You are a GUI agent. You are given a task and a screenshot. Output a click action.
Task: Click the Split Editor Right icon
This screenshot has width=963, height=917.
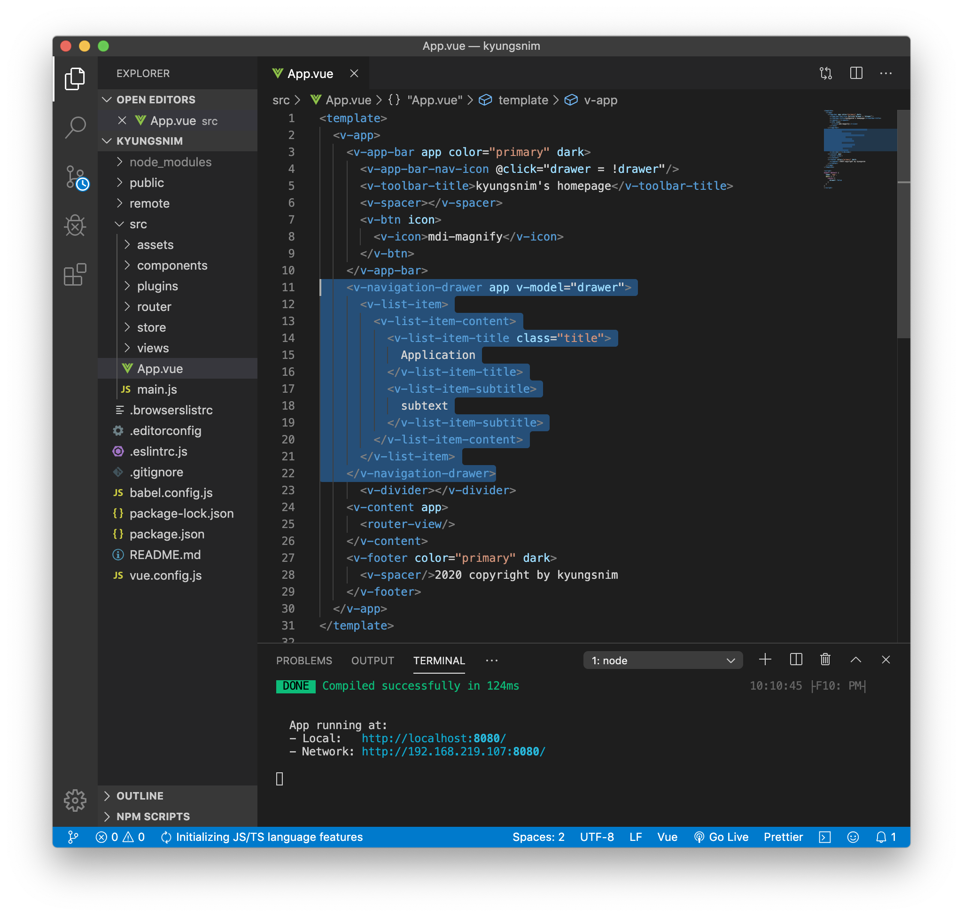pyautogui.click(x=856, y=73)
